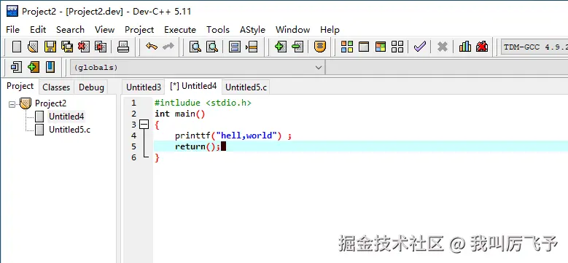Viewport: 568px width, 263px height.
Task: Click the Close All files toolbar icon
Action: tap(101, 47)
